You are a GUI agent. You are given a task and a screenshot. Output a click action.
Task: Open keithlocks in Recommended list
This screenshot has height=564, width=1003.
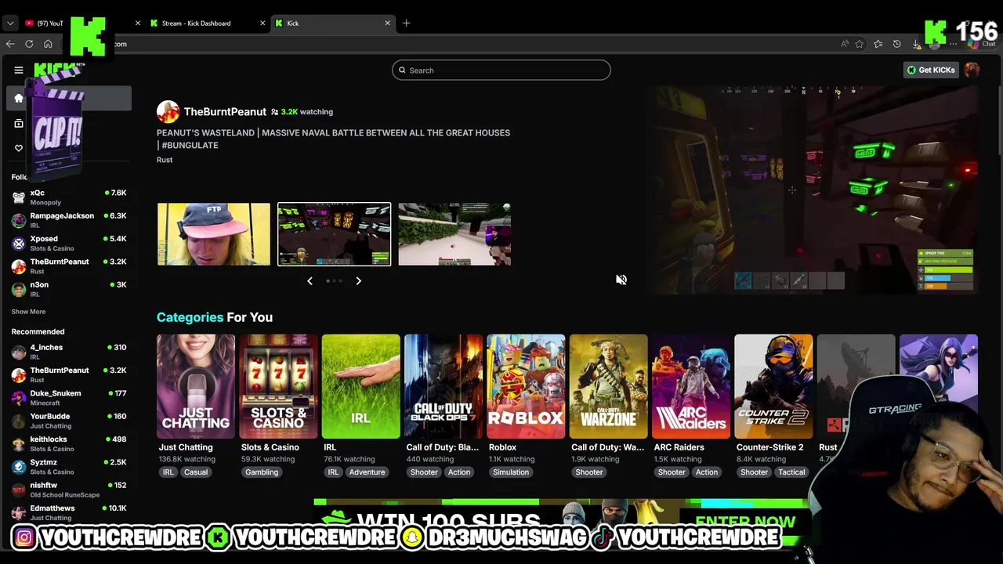click(69, 443)
